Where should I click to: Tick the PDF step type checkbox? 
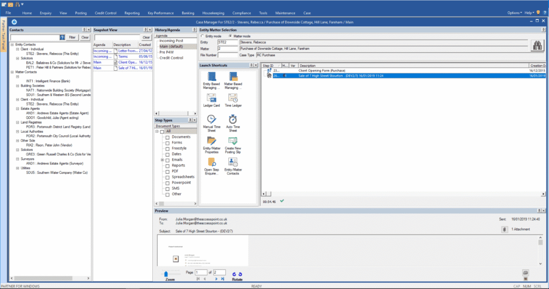[x=168, y=171]
